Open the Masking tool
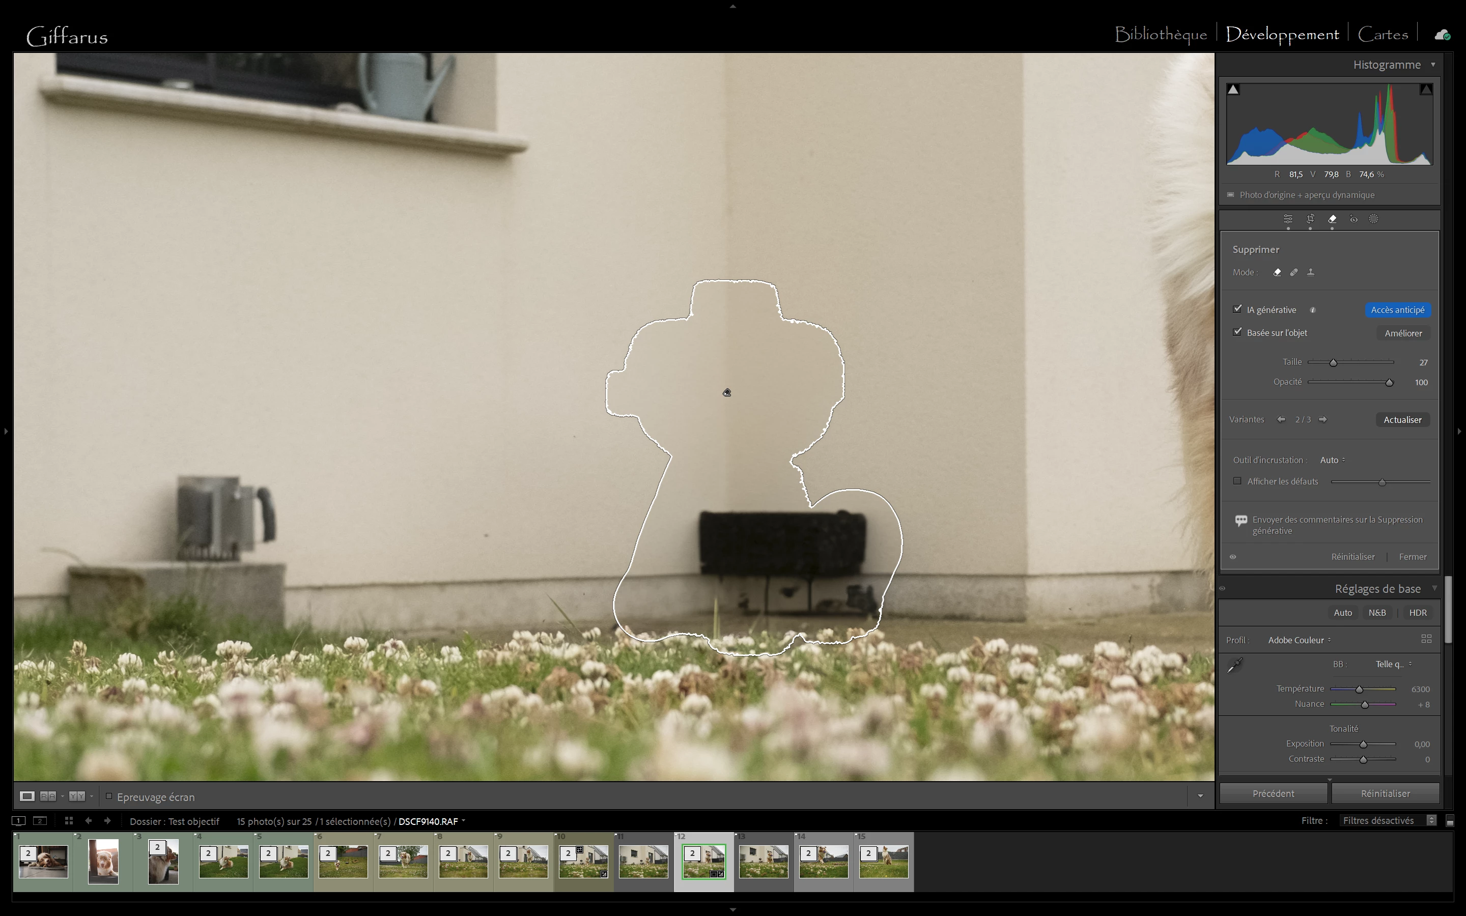Screen dimensions: 1466x916 click(x=1373, y=219)
